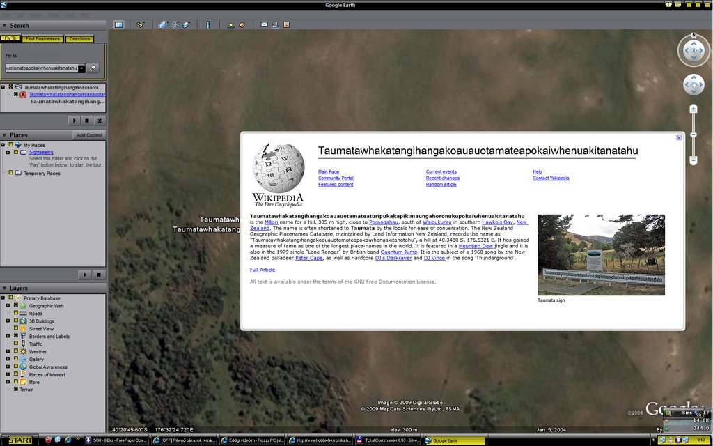713x446 pixels.
Task: Click the N north marker on compass
Action: (x=694, y=35)
